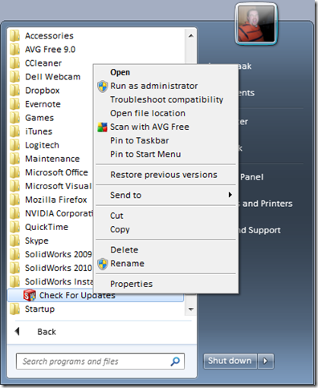318x388 pixels.
Task: Click the Dropbox folder icon
Action: [x=15, y=91]
